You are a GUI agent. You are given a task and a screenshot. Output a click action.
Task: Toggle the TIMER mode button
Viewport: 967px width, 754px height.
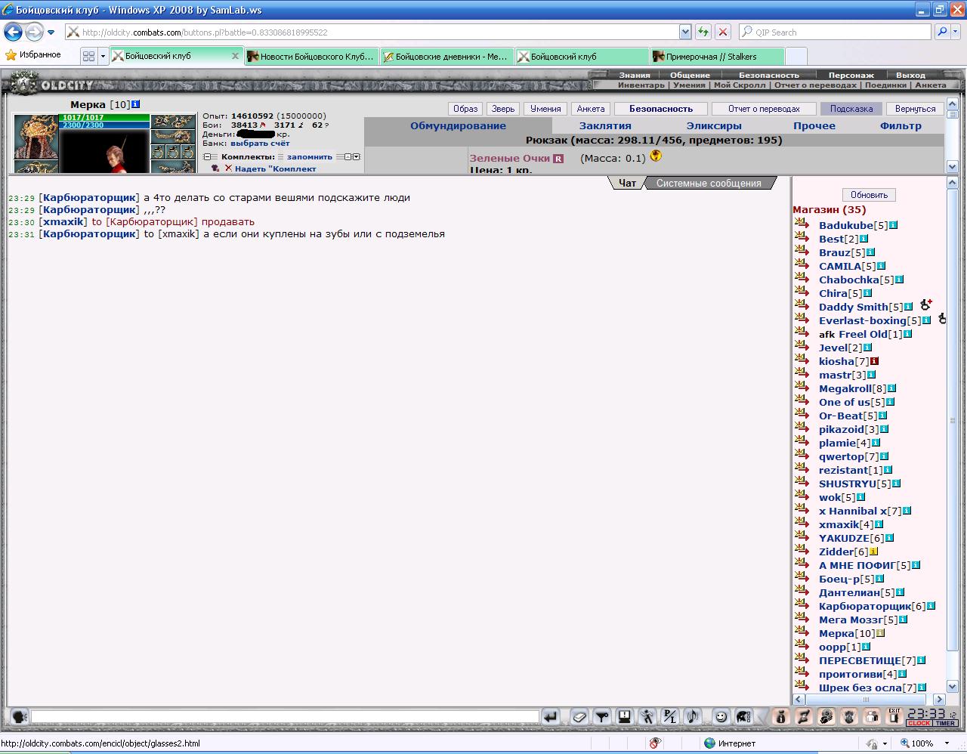pyautogui.click(x=945, y=724)
